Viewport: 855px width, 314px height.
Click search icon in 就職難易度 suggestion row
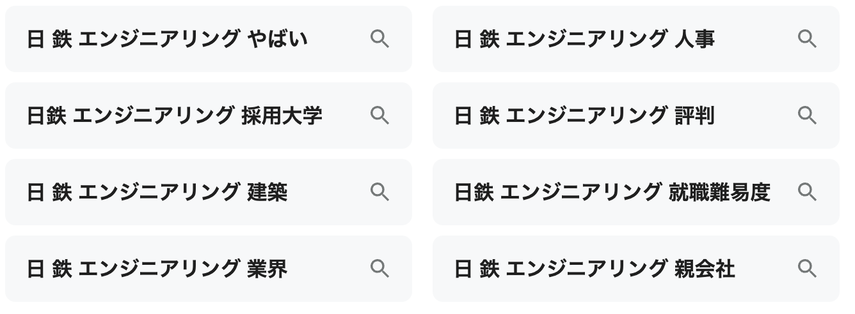(807, 192)
